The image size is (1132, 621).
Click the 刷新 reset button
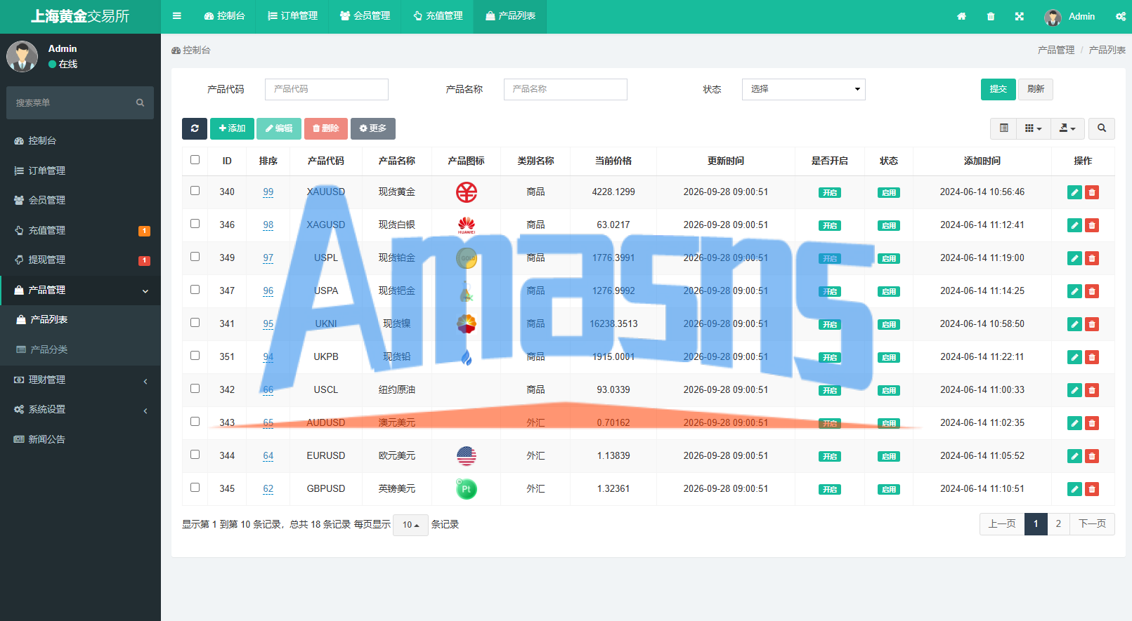pyautogui.click(x=1036, y=89)
